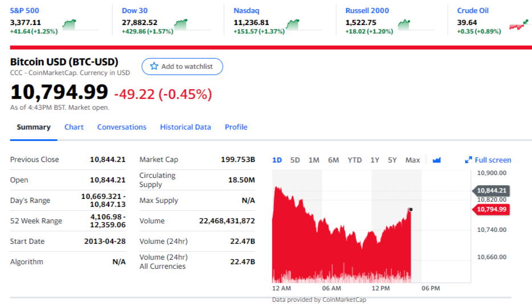Click the chart type area icon

(437, 160)
